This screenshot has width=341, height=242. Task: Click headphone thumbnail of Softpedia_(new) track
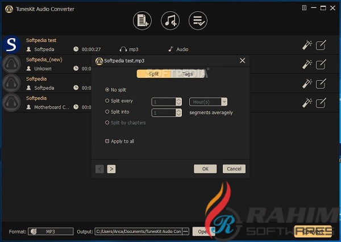[11, 64]
